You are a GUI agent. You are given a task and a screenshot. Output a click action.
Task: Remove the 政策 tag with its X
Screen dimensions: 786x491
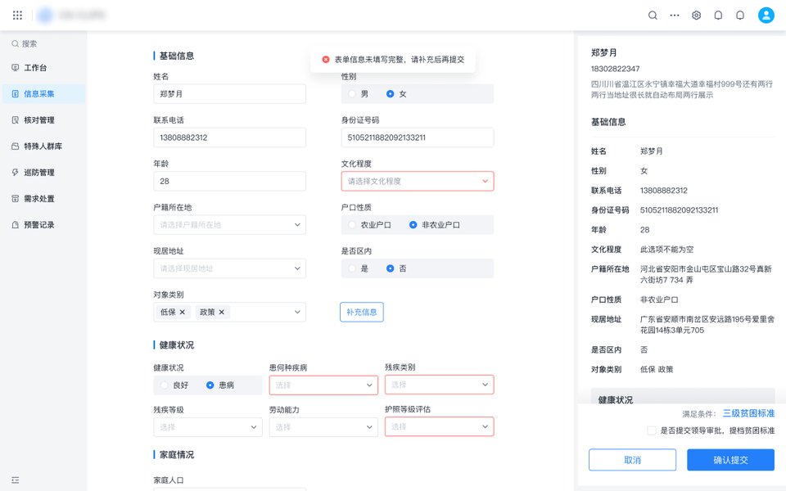(x=222, y=312)
